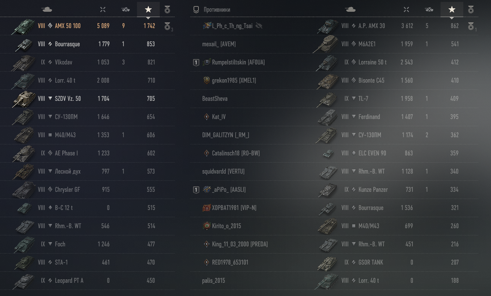Select the ally SZDV Vz. 50 row
Image resolution: width=491 pixels, height=296 pixels.
[x=88, y=99]
